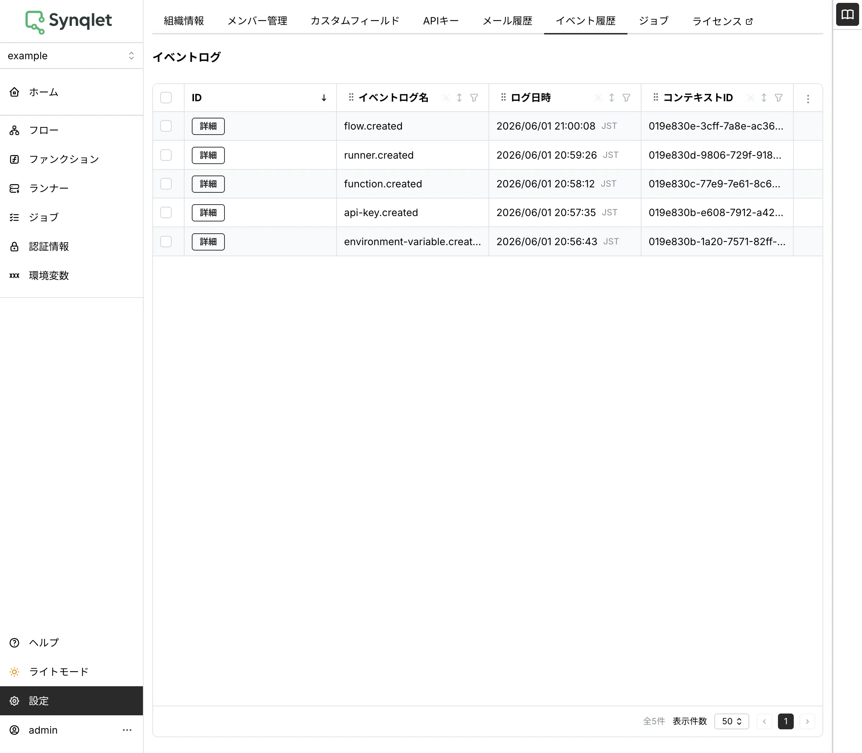Check the function.created row checkbox

click(x=166, y=184)
